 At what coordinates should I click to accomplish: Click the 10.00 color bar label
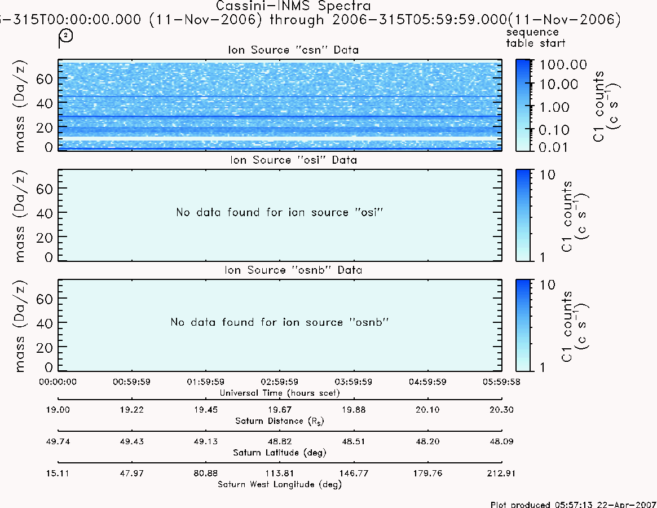pyautogui.click(x=558, y=84)
